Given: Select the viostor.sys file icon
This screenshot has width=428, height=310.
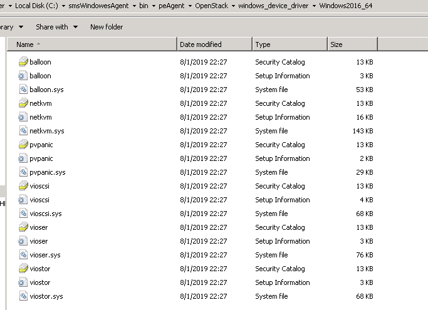Looking at the screenshot, I should click(x=23, y=296).
